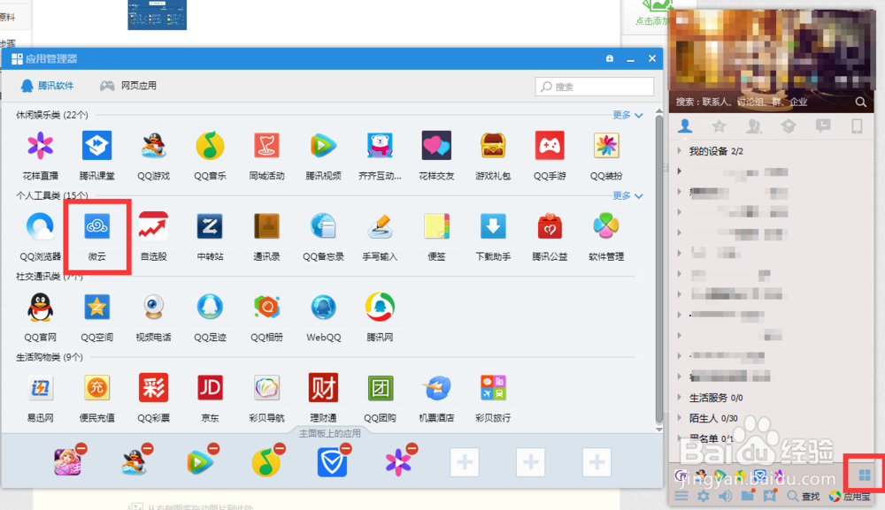Expand 更多 for 休闲娱乐类
Image resolution: width=885 pixels, height=510 pixels.
[627, 115]
